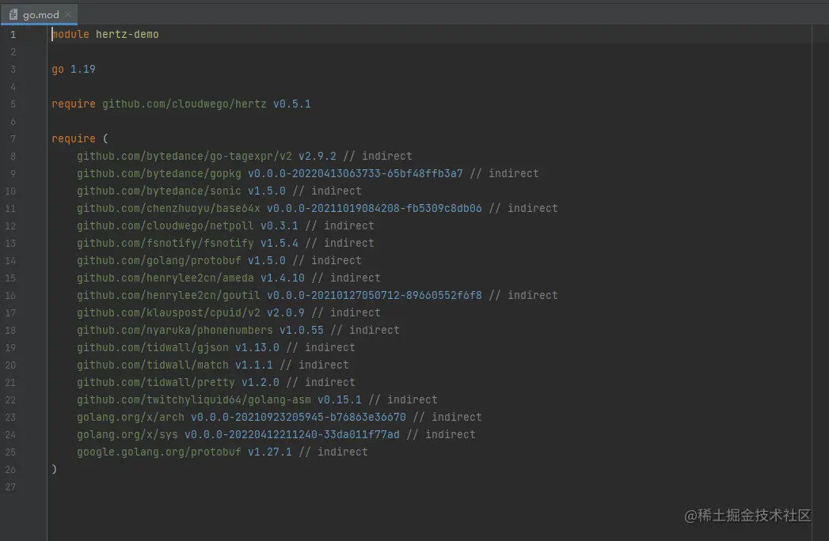Click 'golang.org/x/sys' path
Viewport: 829px width, 541px height.
127,435
